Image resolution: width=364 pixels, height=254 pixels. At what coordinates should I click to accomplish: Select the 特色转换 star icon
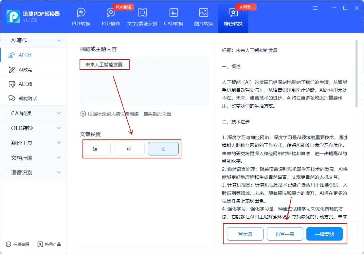(x=233, y=12)
